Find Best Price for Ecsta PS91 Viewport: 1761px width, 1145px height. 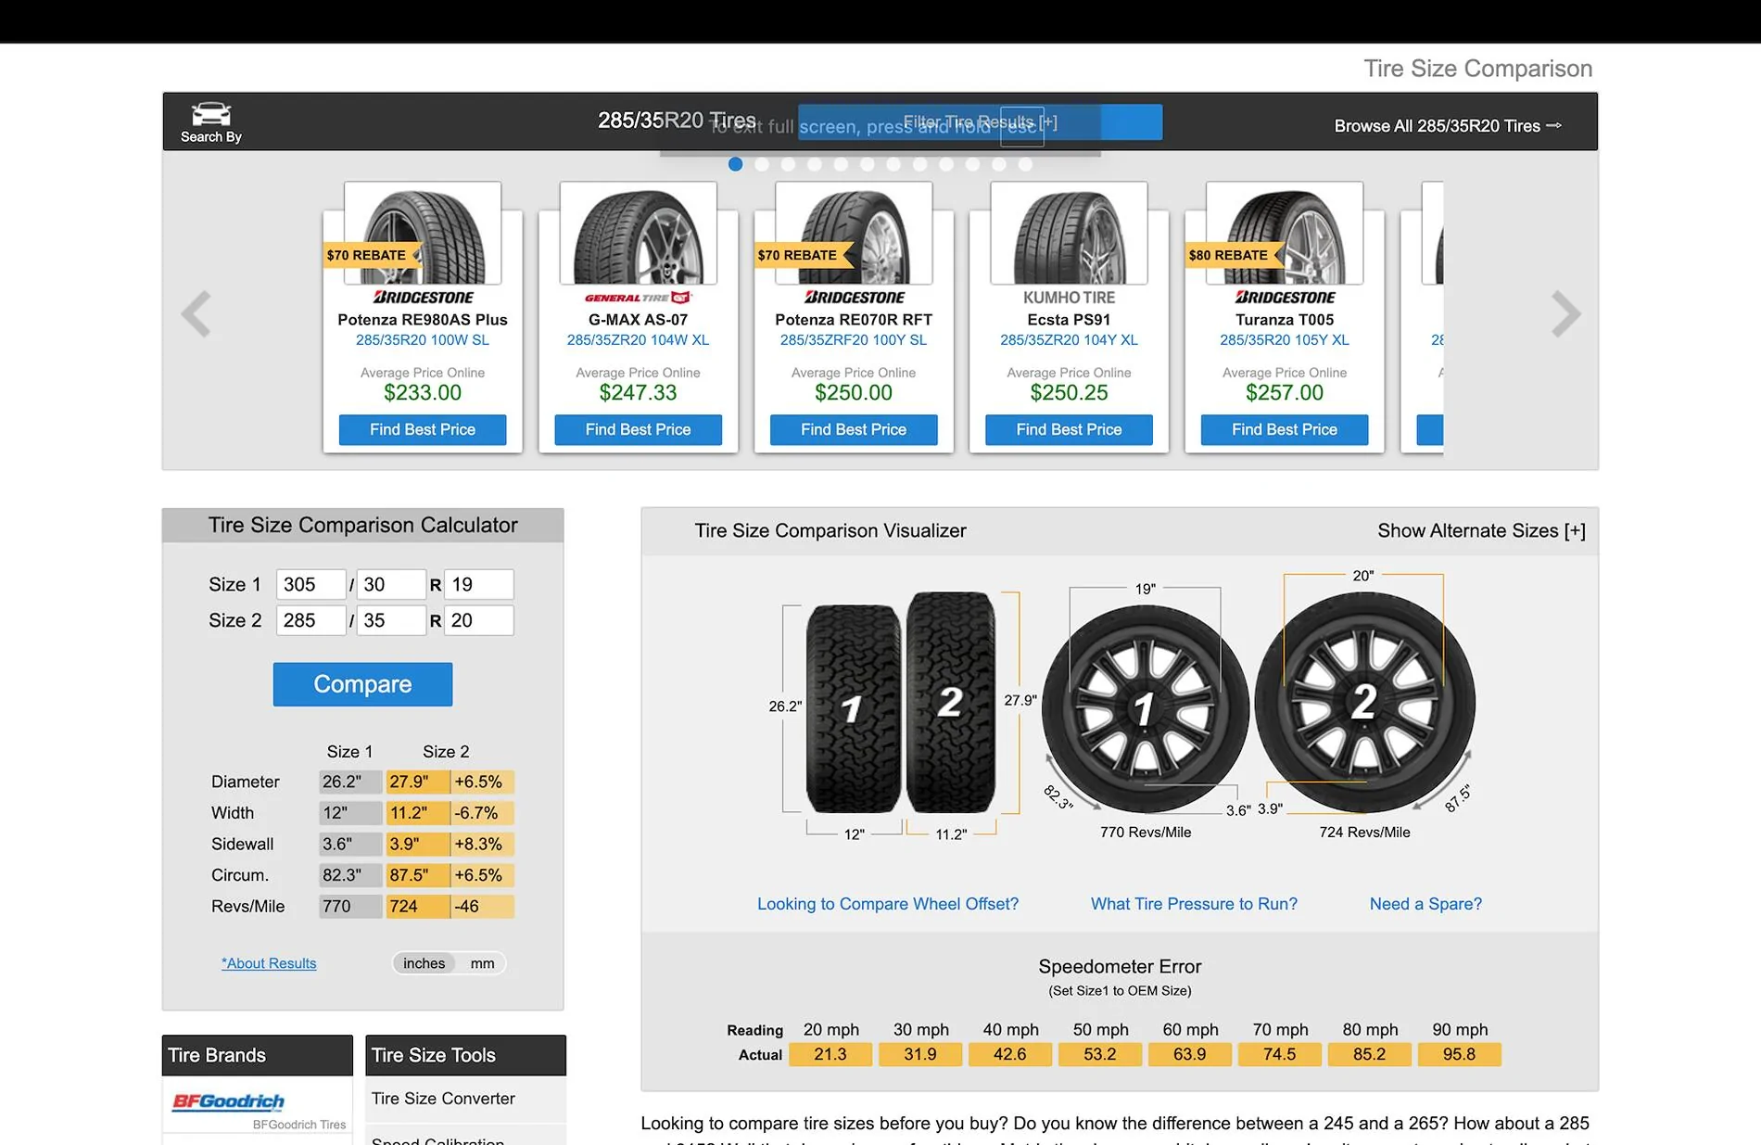tap(1069, 429)
